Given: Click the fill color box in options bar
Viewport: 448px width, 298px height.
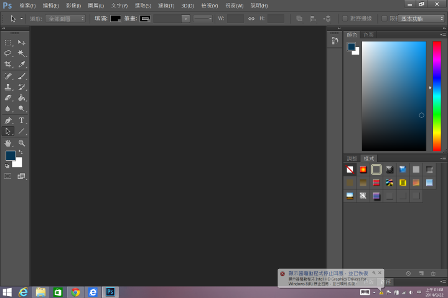Looking at the screenshot, I should 116,19.
